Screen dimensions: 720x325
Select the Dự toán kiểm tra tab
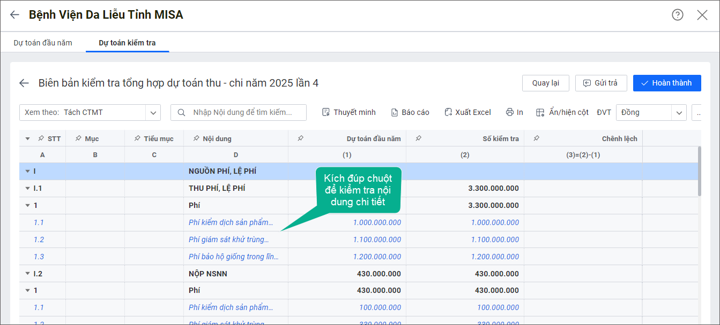click(127, 43)
